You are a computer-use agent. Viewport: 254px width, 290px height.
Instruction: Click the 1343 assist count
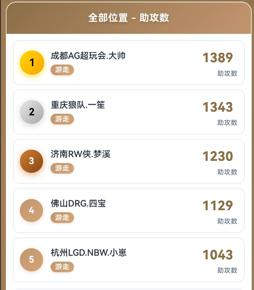[218, 107]
